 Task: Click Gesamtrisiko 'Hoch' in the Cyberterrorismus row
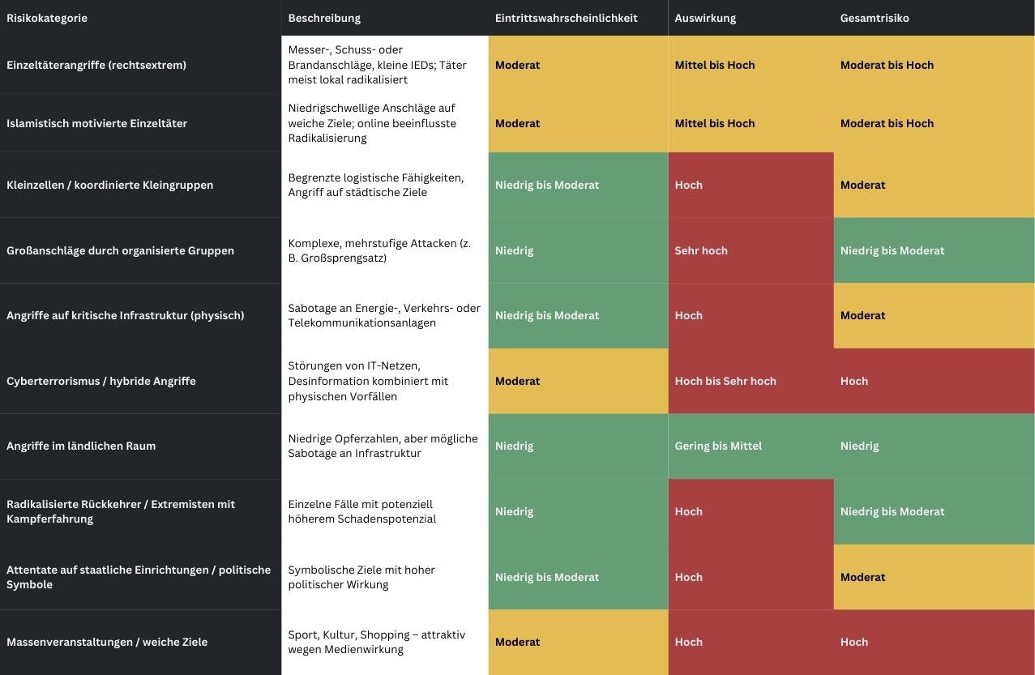[x=854, y=381]
